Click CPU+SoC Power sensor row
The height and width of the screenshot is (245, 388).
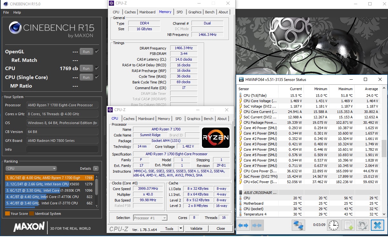pyautogui.click(x=309, y=182)
